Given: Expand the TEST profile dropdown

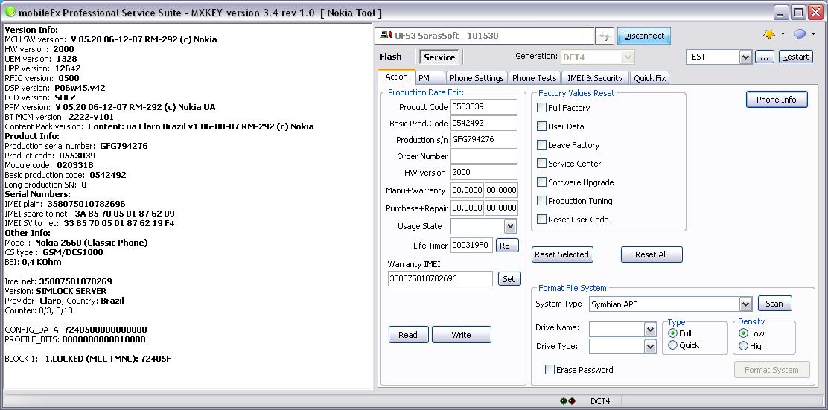Looking at the screenshot, I should coord(745,57).
